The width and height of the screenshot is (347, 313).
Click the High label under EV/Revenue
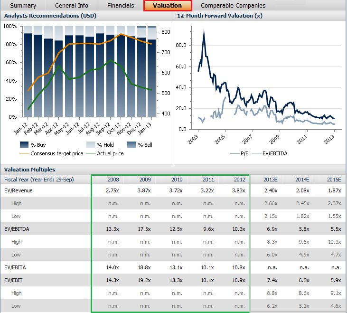[x=16, y=203]
